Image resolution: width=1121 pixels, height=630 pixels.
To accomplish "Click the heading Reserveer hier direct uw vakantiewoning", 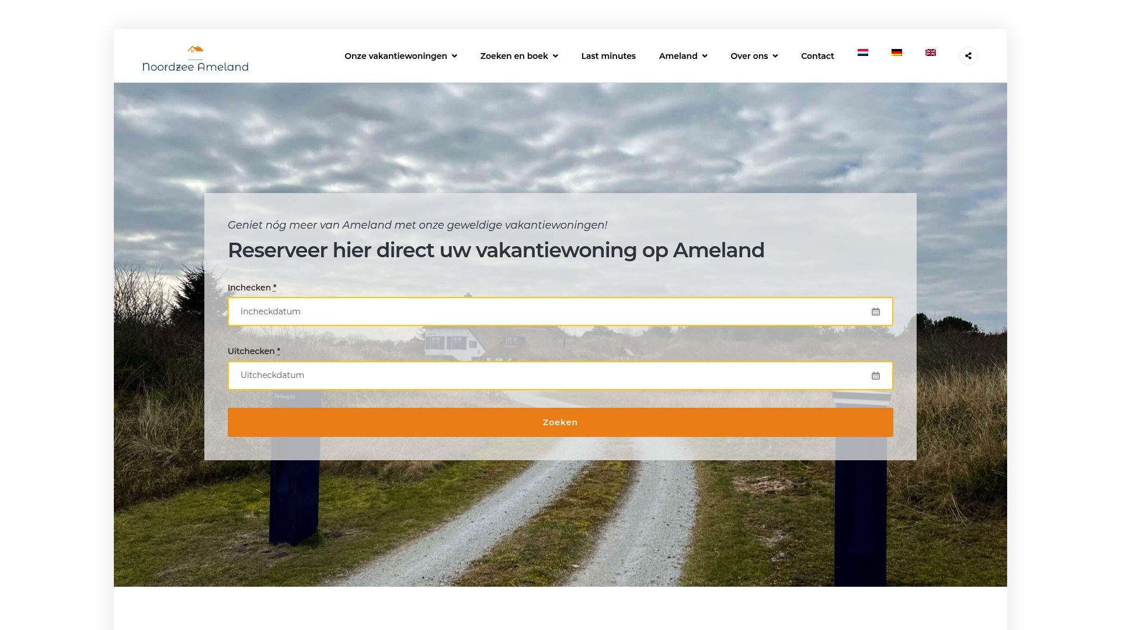I will [496, 250].
